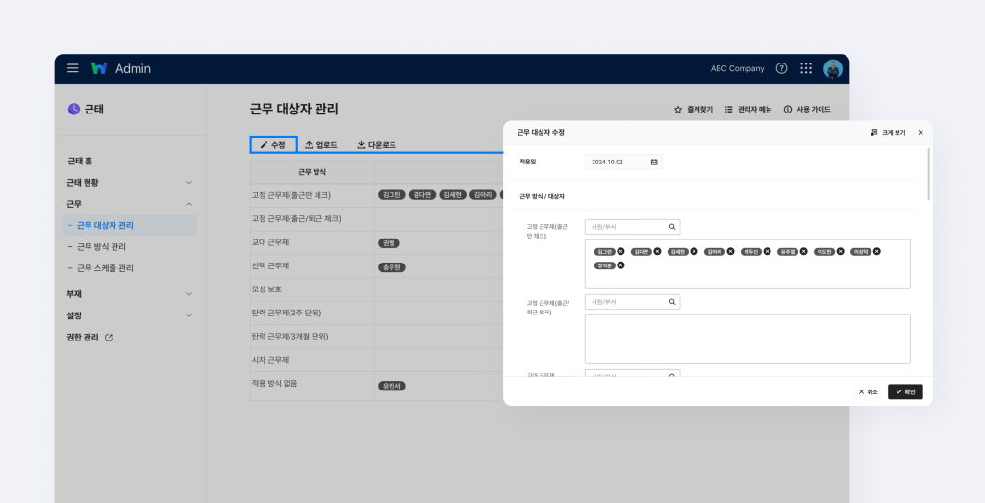This screenshot has width=985, height=503.
Task: Click table row 고정 근무제(출근/퇴근 체크)
Action: tap(377, 218)
